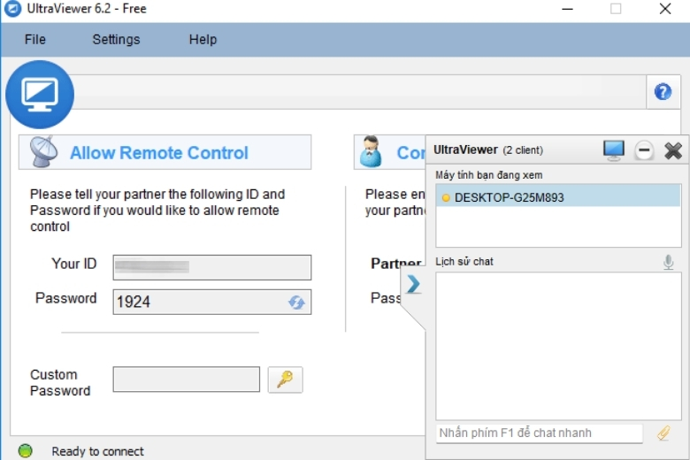This screenshot has height=460, width=690.
Task: Open the File menu
Action: pyautogui.click(x=35, y=40)
